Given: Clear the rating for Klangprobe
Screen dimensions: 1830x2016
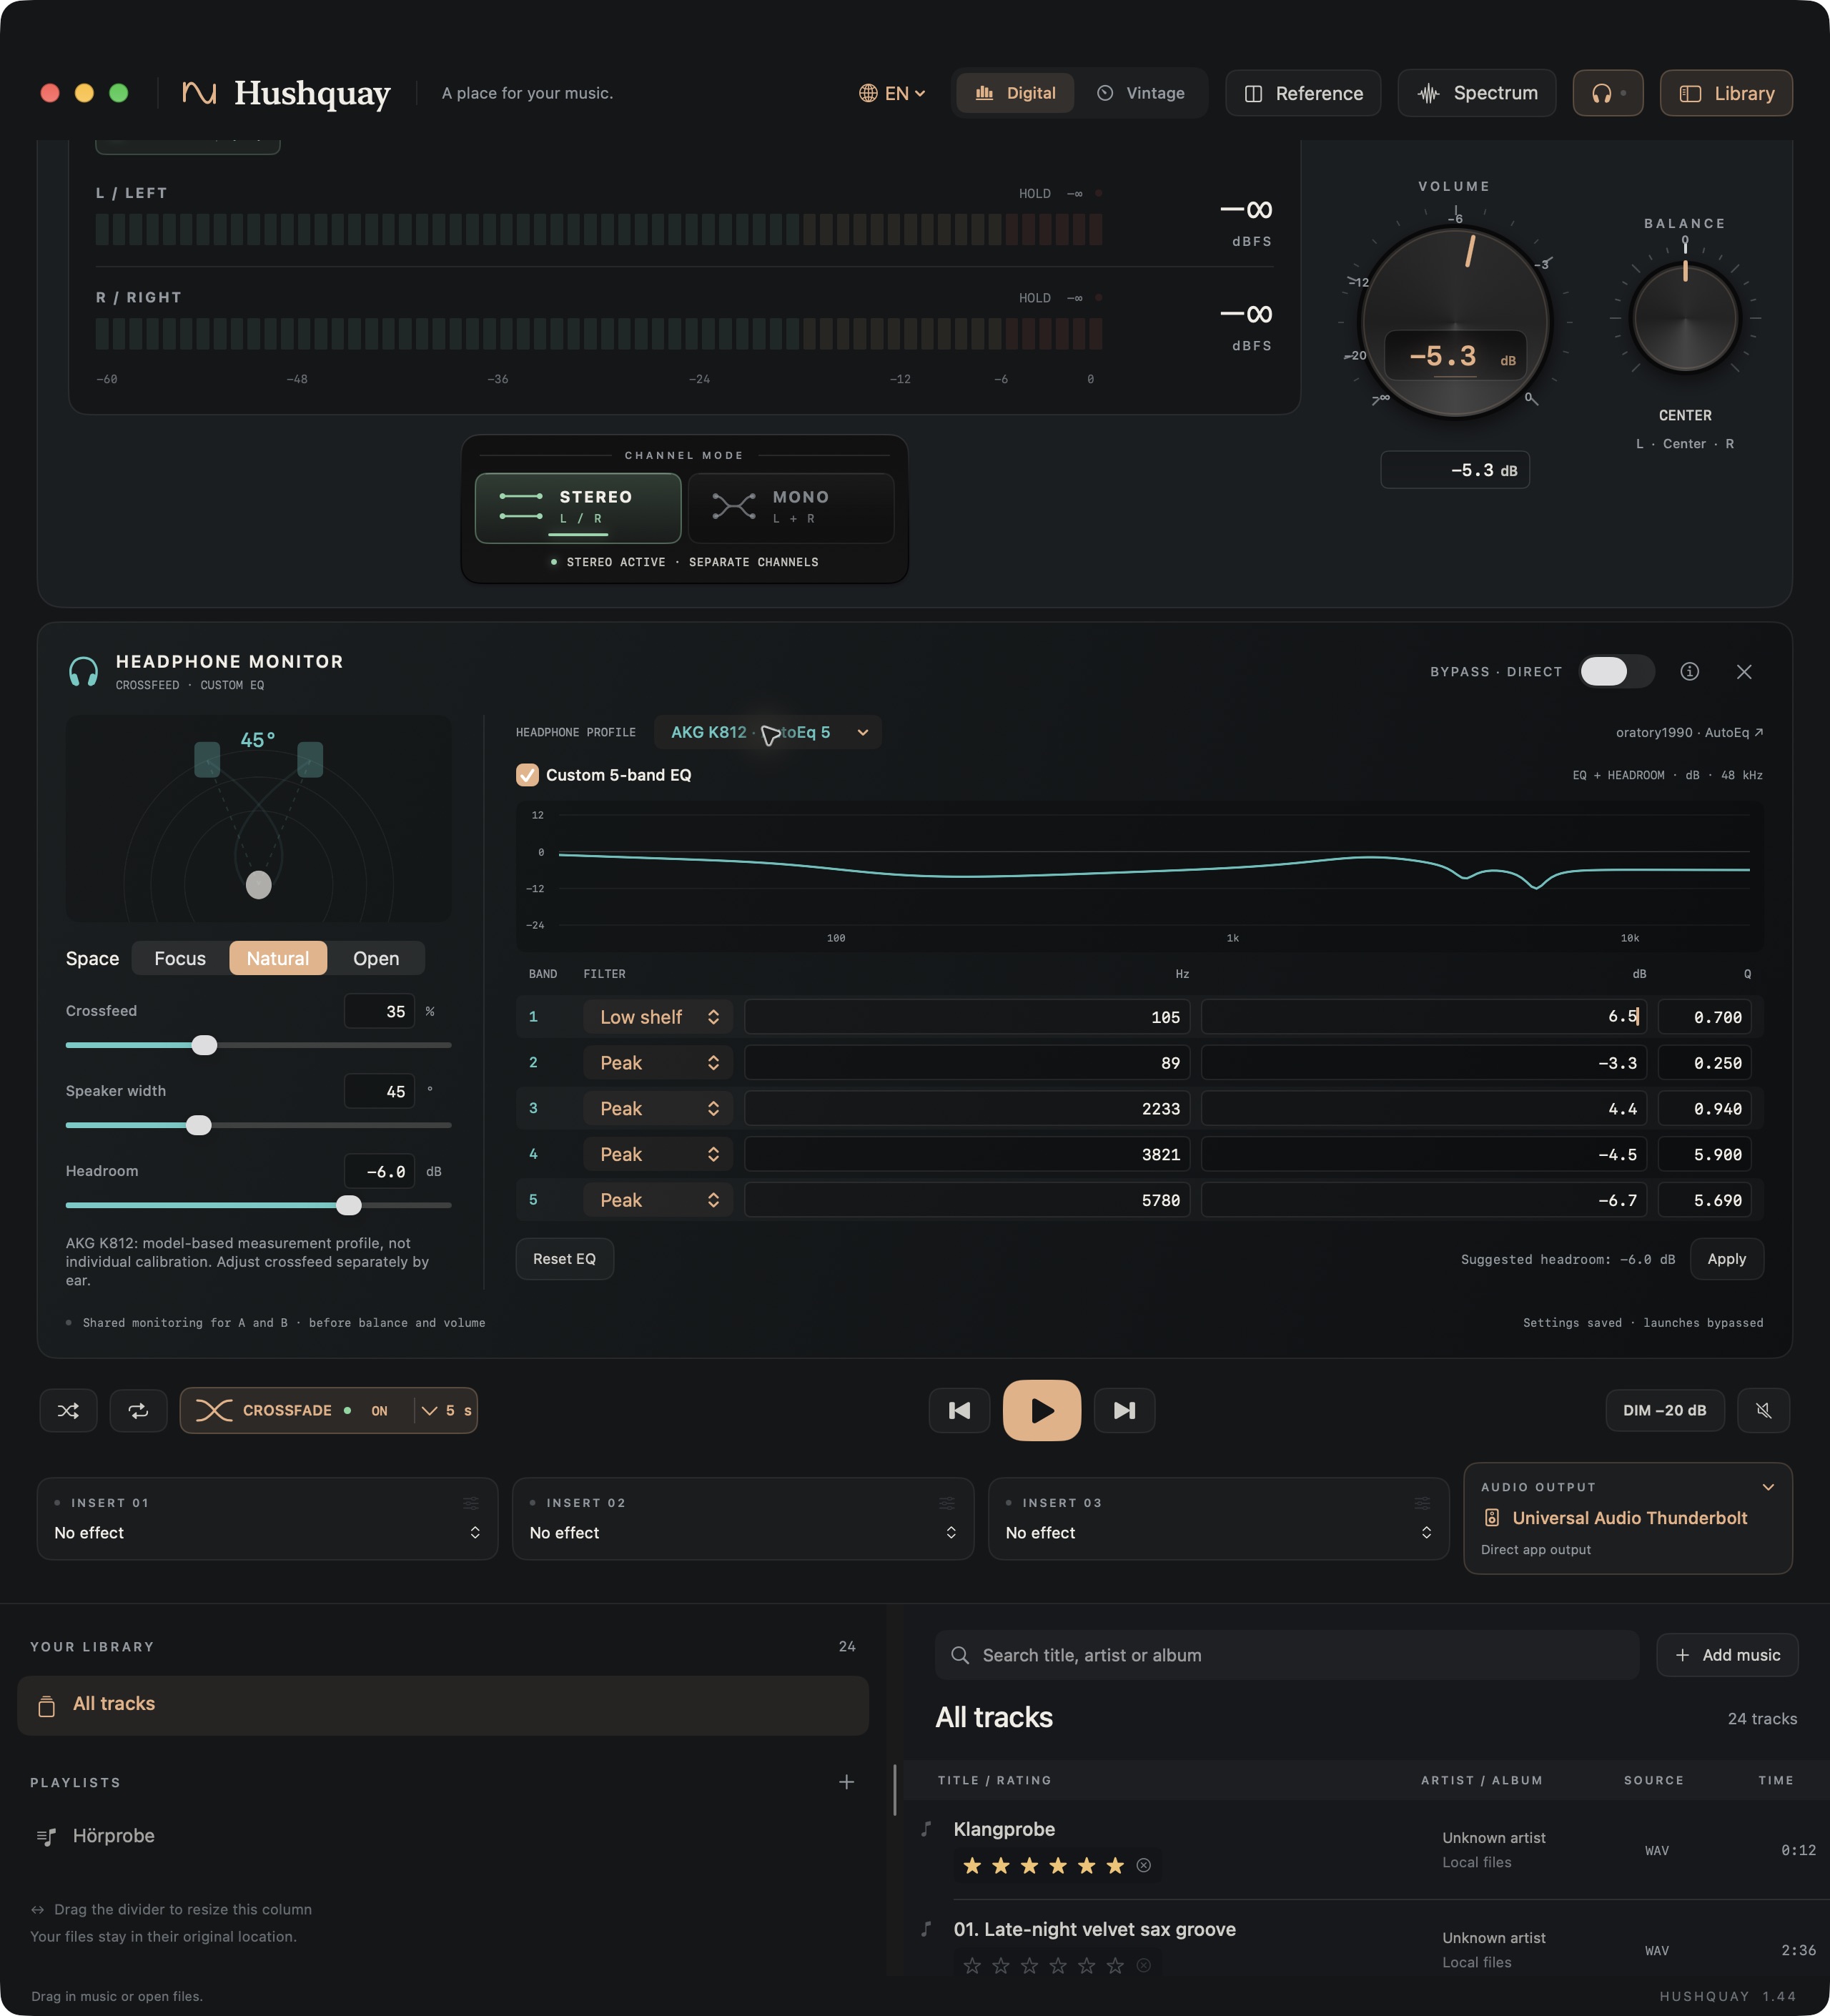Looking at the screenshot, I should tap(1144, 1865).
